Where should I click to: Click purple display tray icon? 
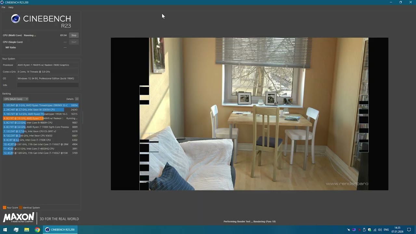pyautogui.click(x=354, y=230)
